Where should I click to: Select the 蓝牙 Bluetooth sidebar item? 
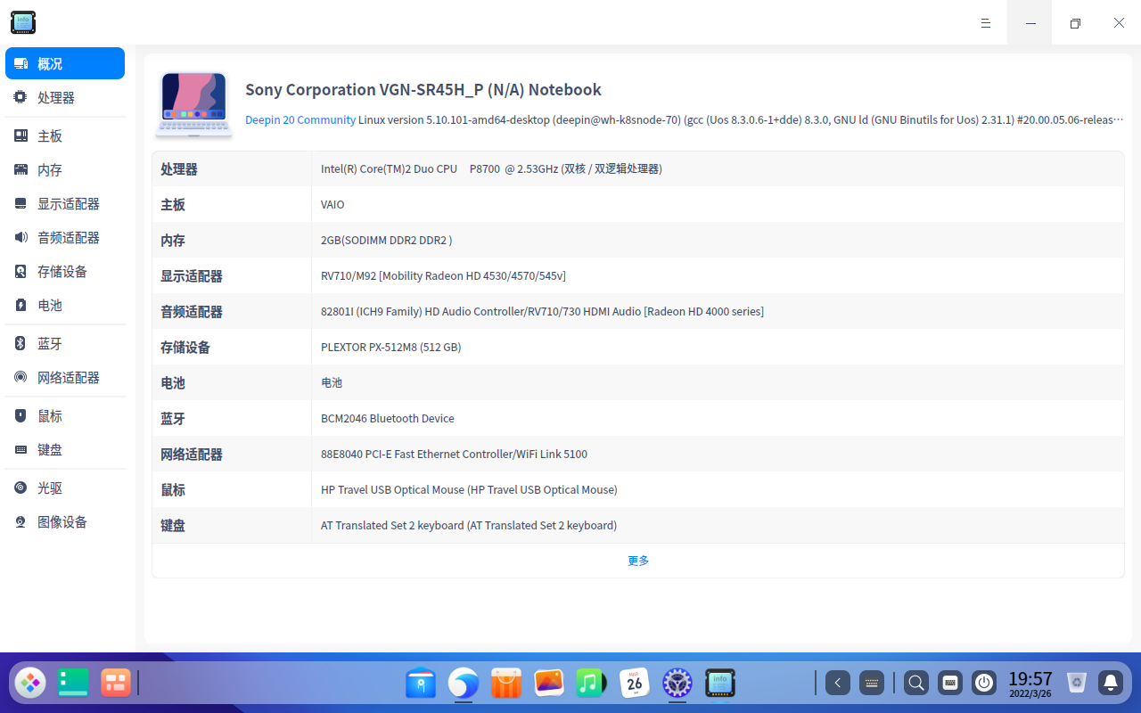pos(65,343)
